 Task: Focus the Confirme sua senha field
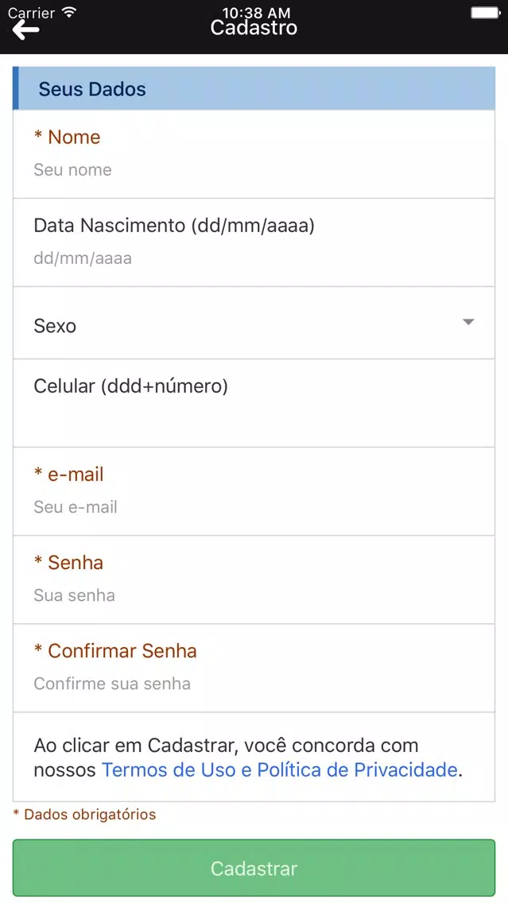[x=254, y=684]
